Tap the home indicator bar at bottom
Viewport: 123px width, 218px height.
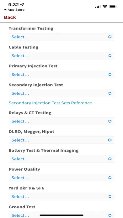click(x=61, y=215)
